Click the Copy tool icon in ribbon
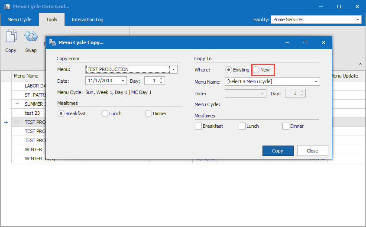The image size is (366, 227). tap(11, 36)
